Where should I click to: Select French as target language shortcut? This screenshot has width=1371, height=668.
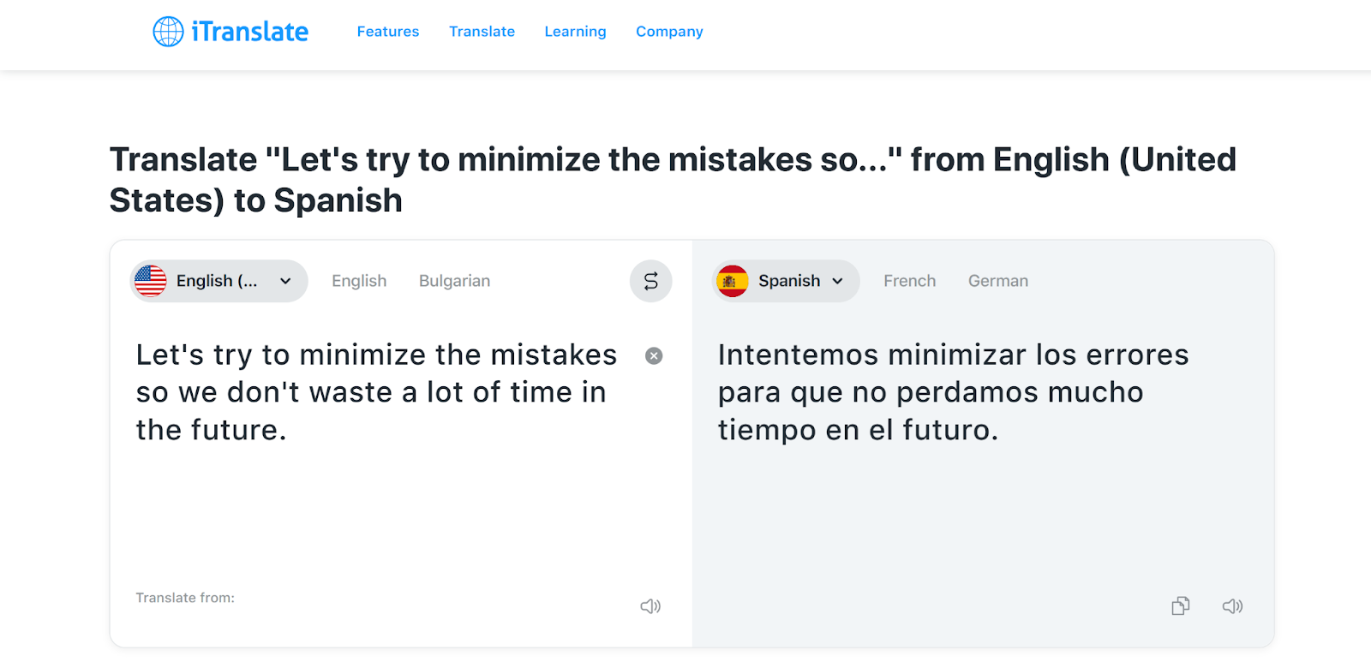[910, 281]
